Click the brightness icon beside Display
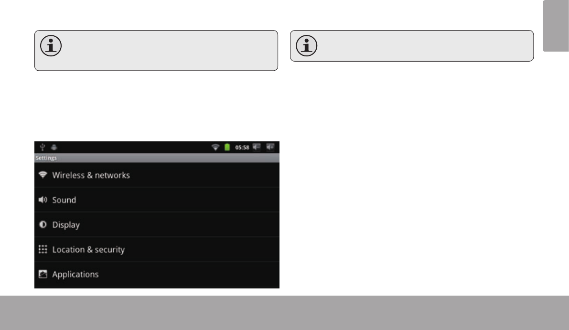This screenshot has height=330, width=569. click(x=43, y=224)
